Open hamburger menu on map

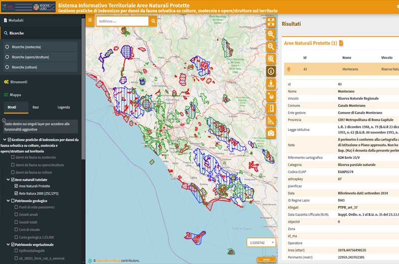[x=90, y=20]
